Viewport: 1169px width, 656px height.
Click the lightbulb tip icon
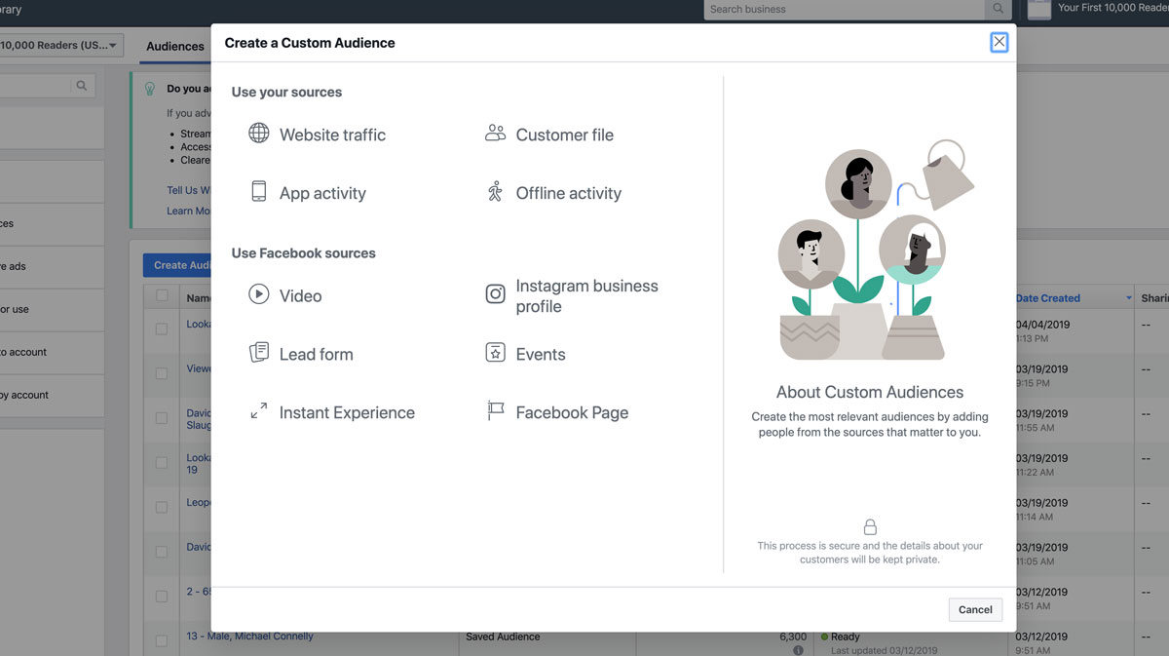[x=149, y=88]
